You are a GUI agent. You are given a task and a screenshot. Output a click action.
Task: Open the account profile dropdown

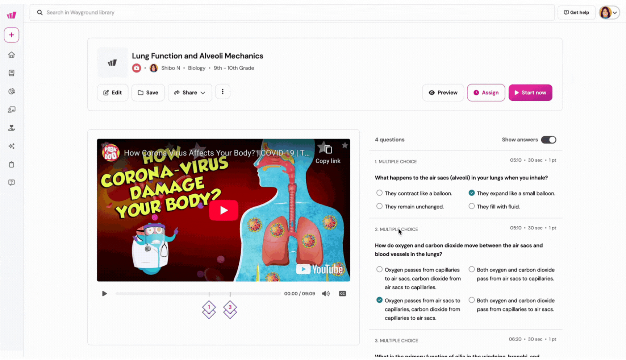[609, 12]
